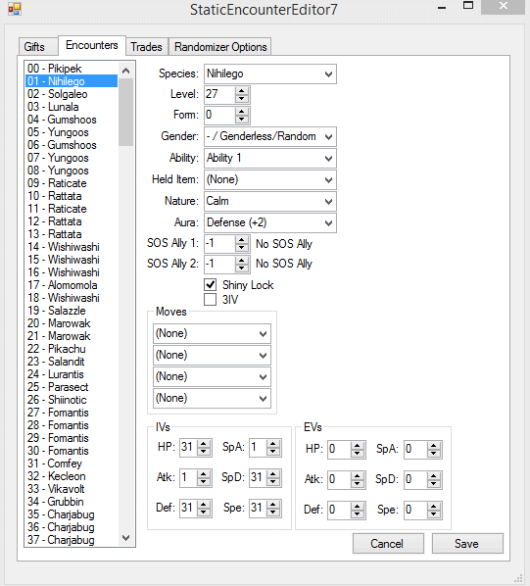Switch to the Gifts tab

(34, 47)
